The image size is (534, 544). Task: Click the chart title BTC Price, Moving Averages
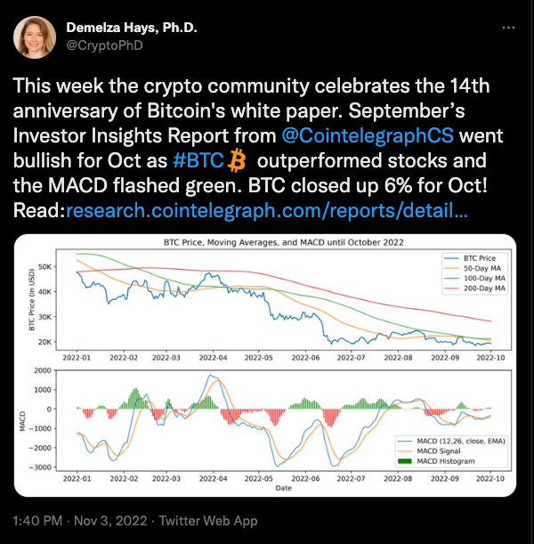pos(284,242)
